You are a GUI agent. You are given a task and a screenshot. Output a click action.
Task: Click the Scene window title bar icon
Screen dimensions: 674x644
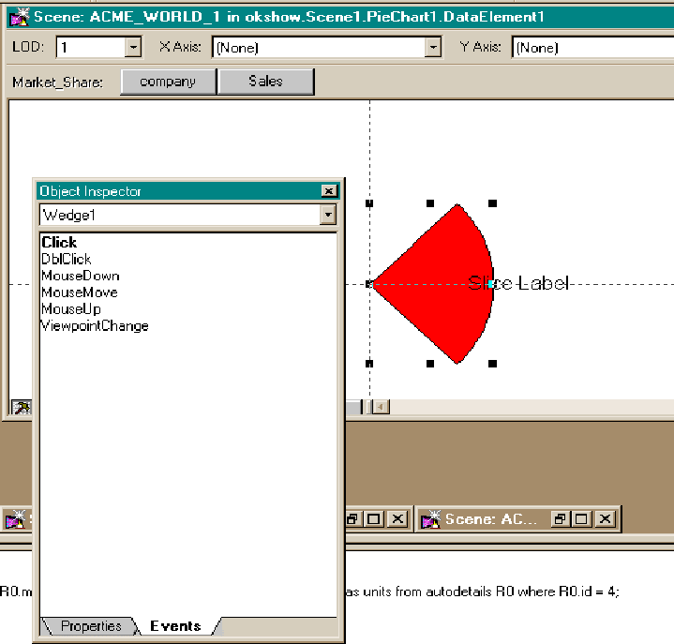point(19,16)
